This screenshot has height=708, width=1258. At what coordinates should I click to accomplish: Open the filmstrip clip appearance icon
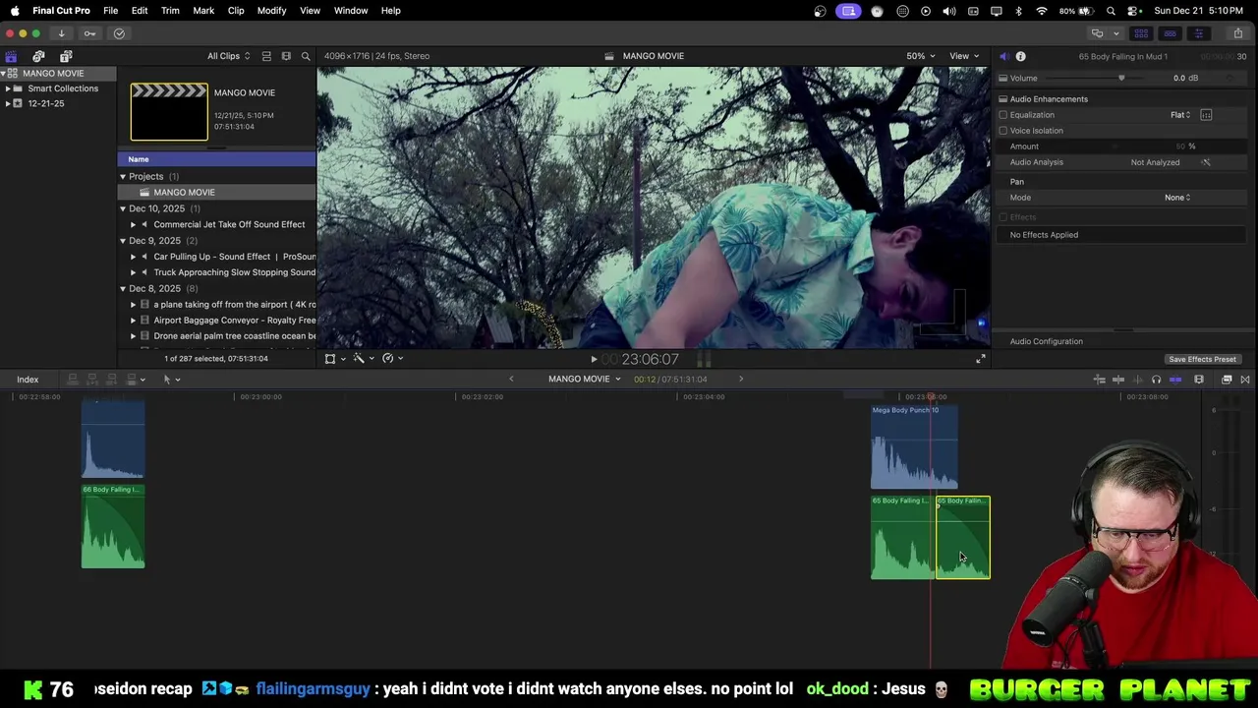[x=286, y=56]
